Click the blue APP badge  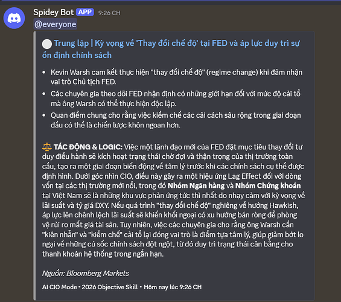pyautogui.click(x=85, y=12)
